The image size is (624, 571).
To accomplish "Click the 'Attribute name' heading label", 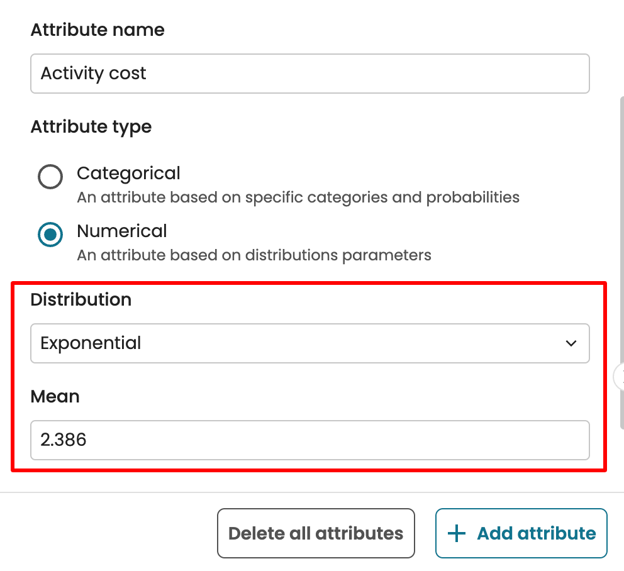I will (97, 30).
